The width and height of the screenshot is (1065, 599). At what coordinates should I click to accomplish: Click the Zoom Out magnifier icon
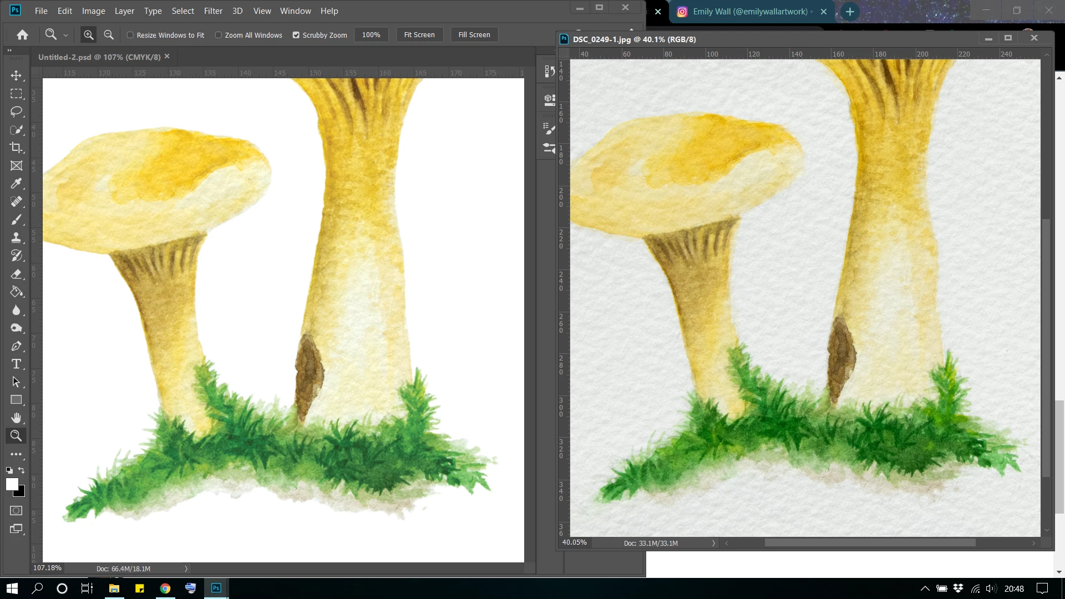click(109, 35)
